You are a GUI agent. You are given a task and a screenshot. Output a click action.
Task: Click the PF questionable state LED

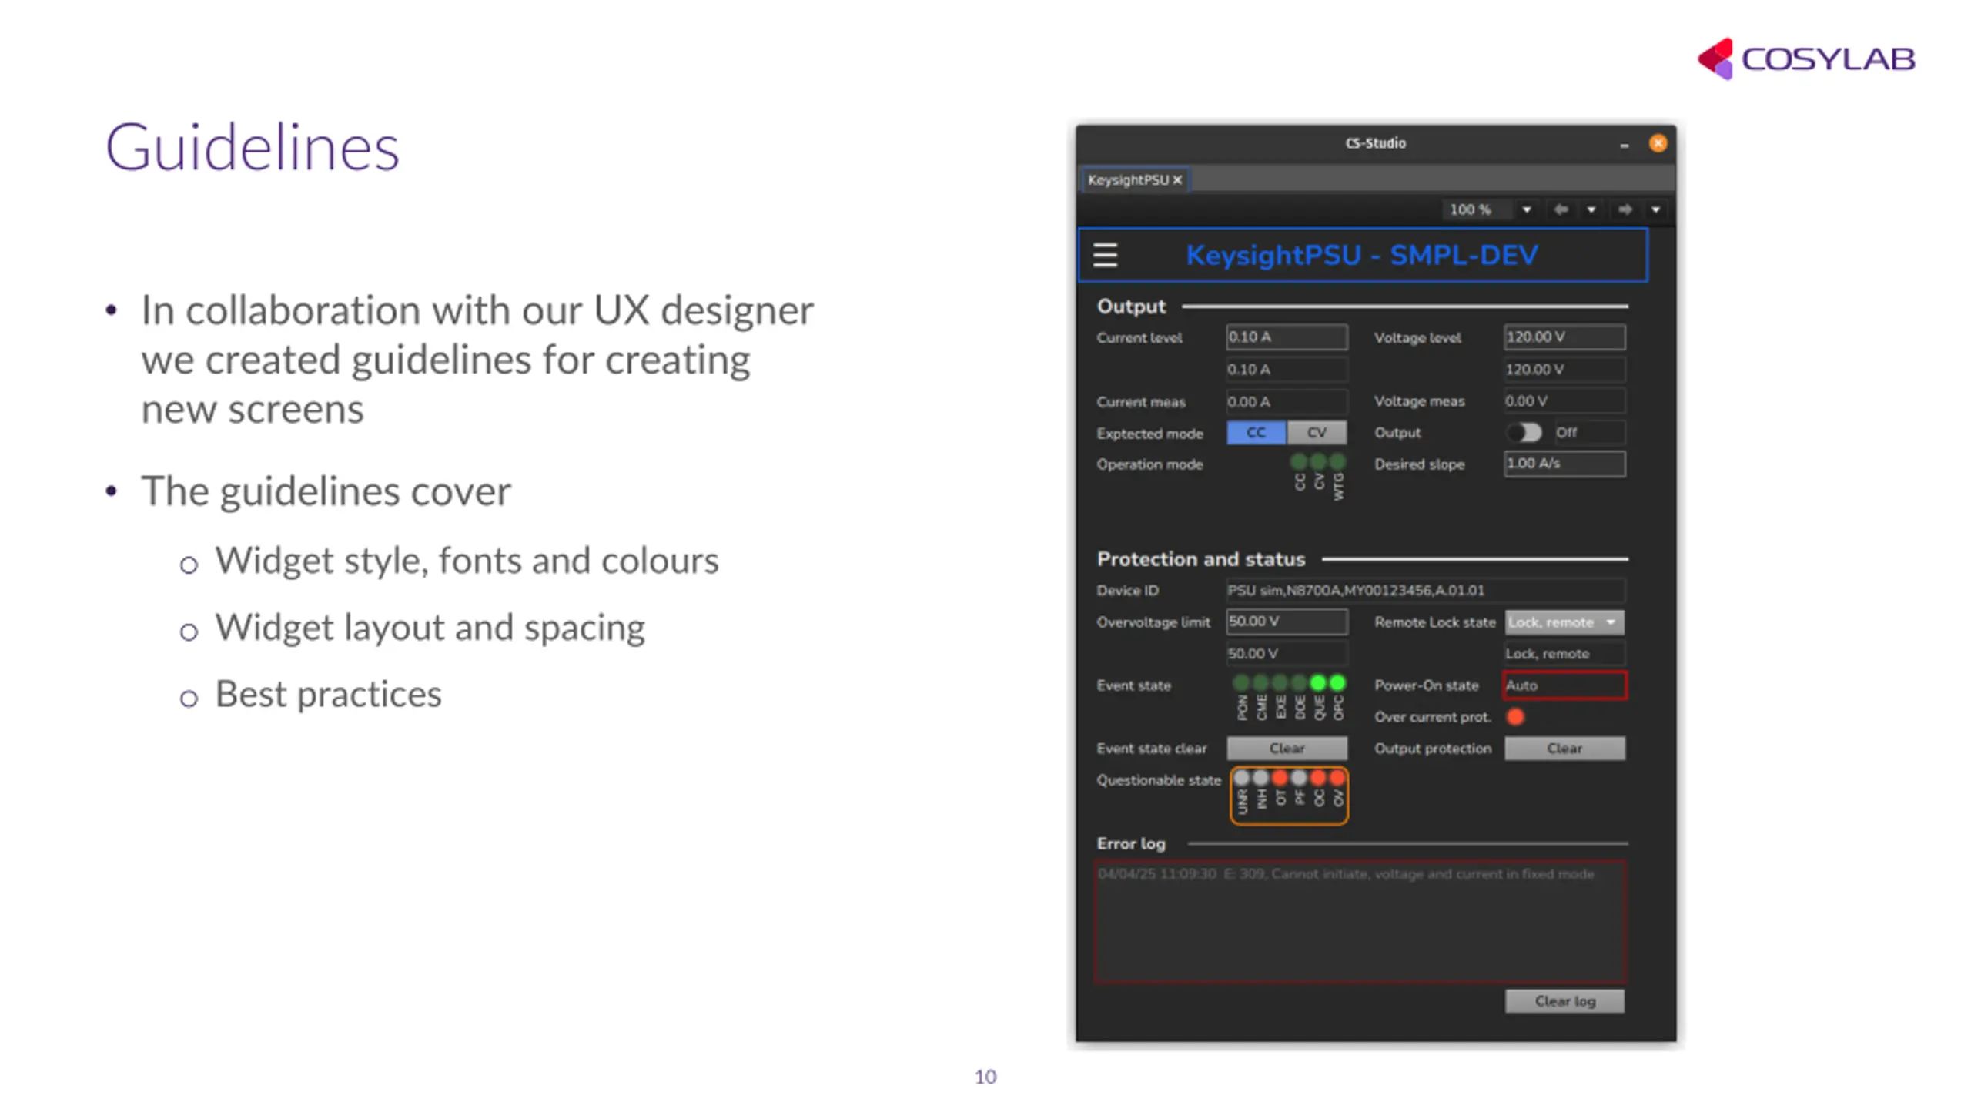click(1299, 778)
